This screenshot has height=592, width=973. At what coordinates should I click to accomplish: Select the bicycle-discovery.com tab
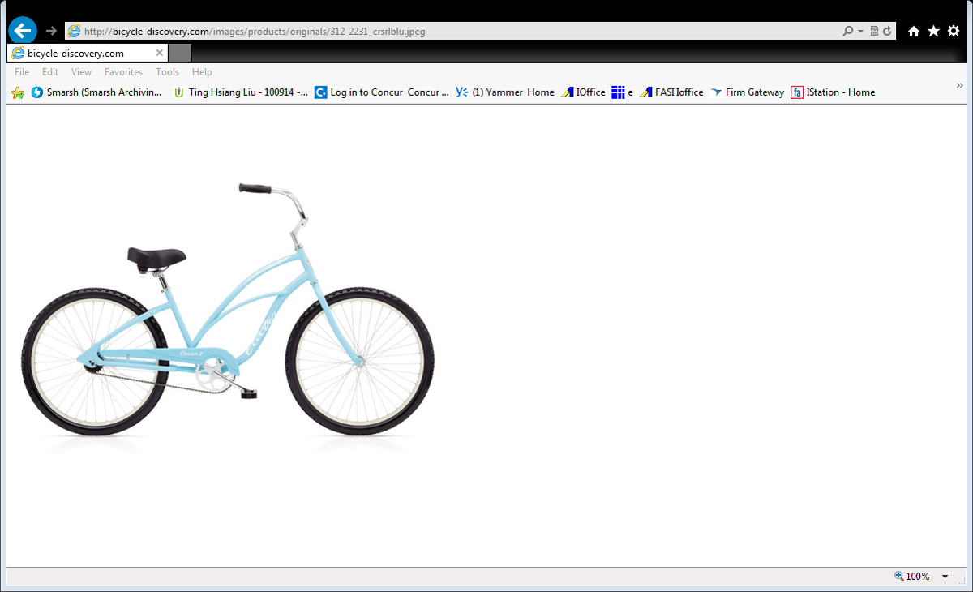pos(81,51)
